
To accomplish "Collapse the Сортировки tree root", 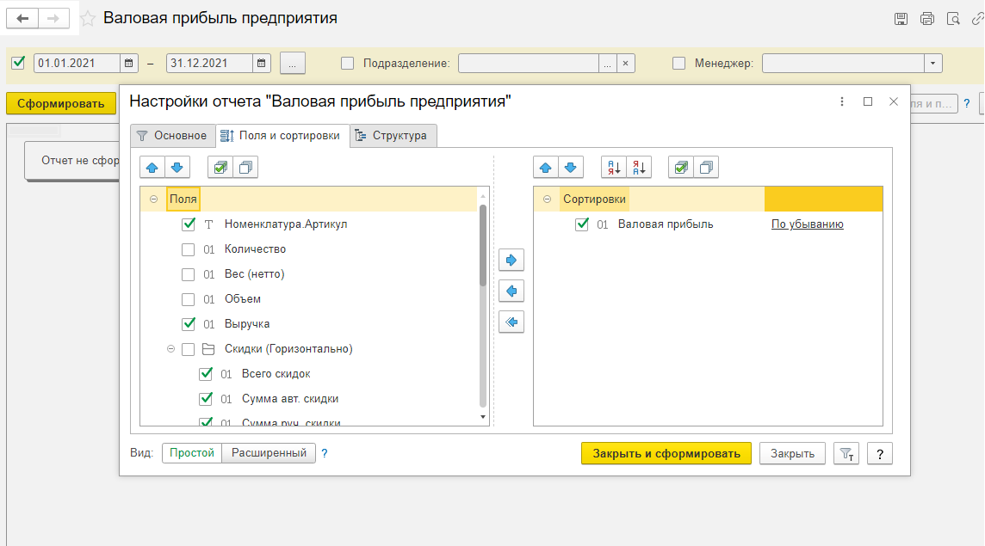I will click(547, 199).
